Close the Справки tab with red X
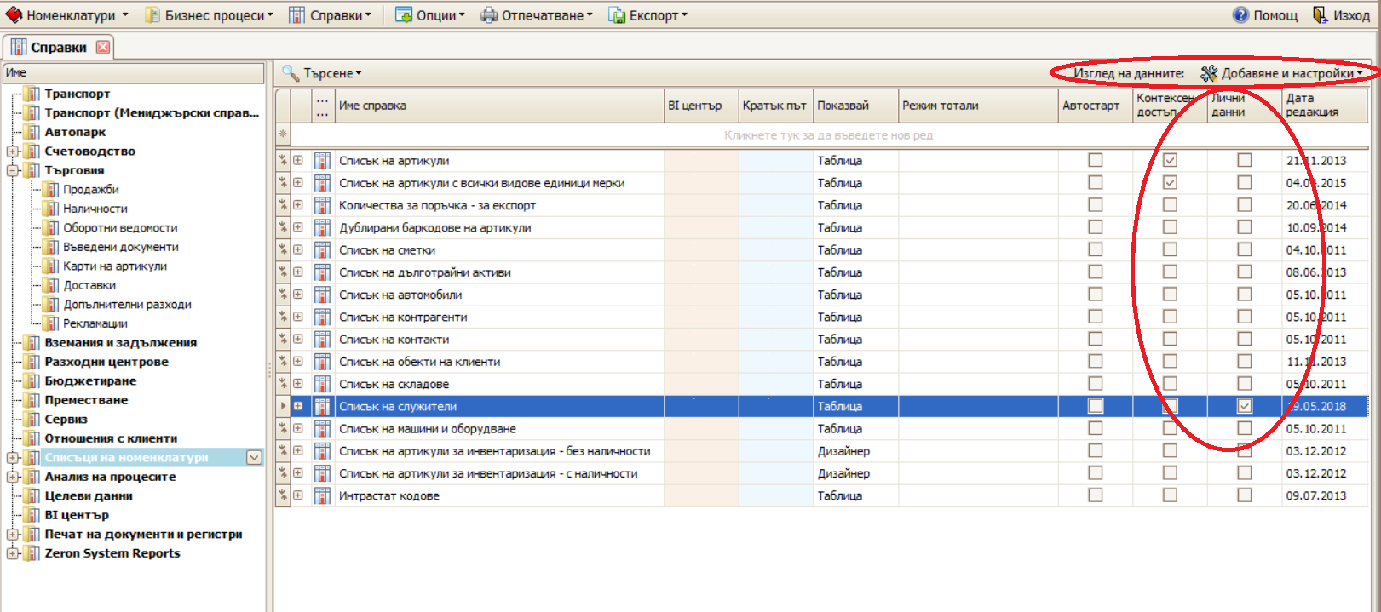This screenshot has width=1381, height=612. tap(103, 47)
